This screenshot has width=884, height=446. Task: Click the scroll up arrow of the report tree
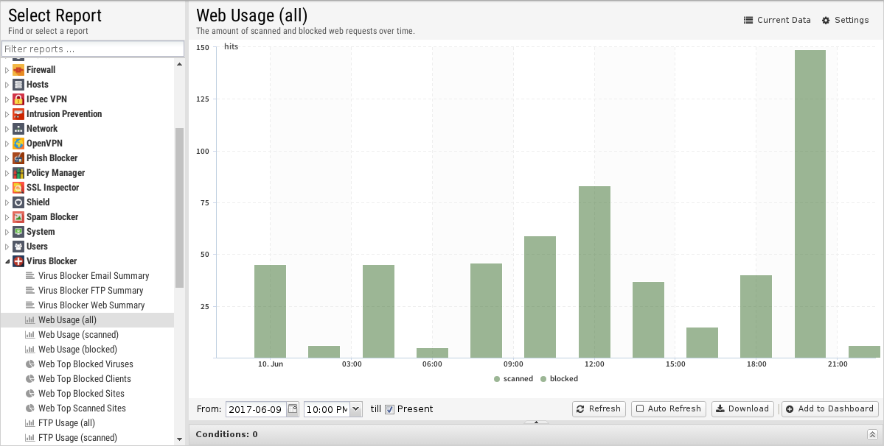[x=179, y=64]
